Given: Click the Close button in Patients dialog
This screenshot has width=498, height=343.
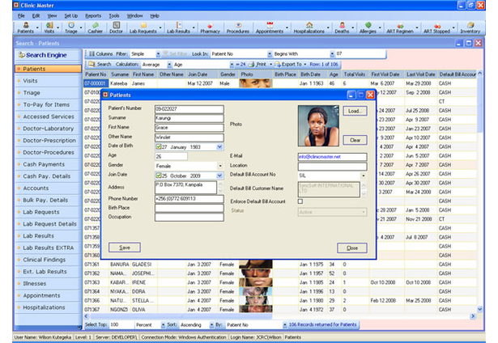Looking at the screenshot, I should [x=352, y=248].
